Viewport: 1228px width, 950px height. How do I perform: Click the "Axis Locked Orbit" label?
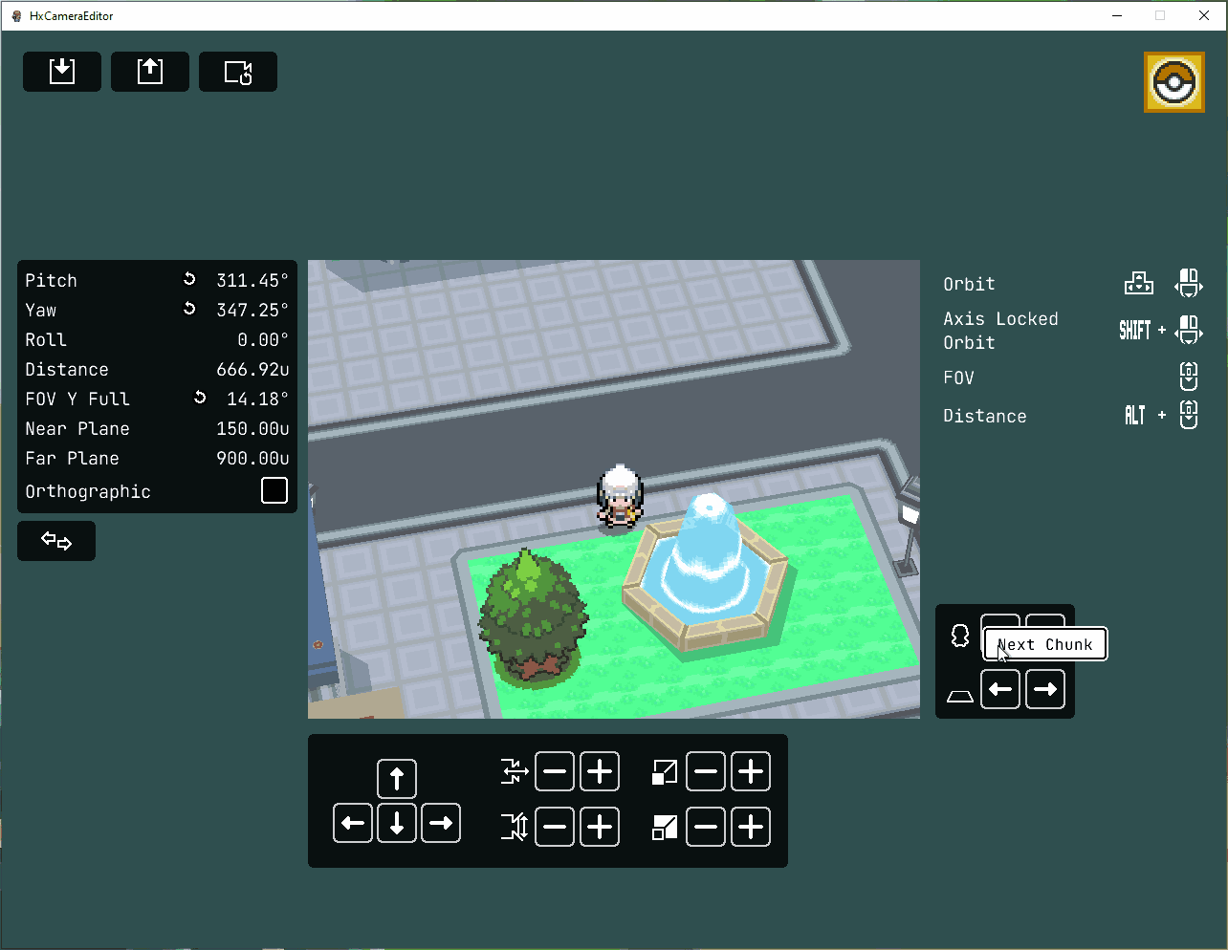click(x=1001, y=331)
